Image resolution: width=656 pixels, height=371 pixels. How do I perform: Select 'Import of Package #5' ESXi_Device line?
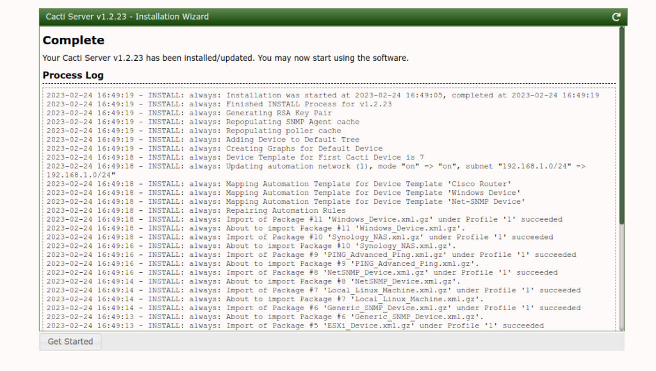(295, 326)
